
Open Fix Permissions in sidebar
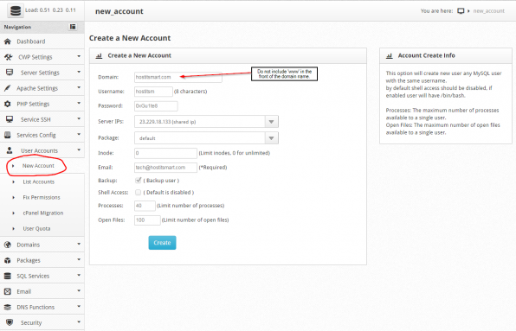[42, 197]
